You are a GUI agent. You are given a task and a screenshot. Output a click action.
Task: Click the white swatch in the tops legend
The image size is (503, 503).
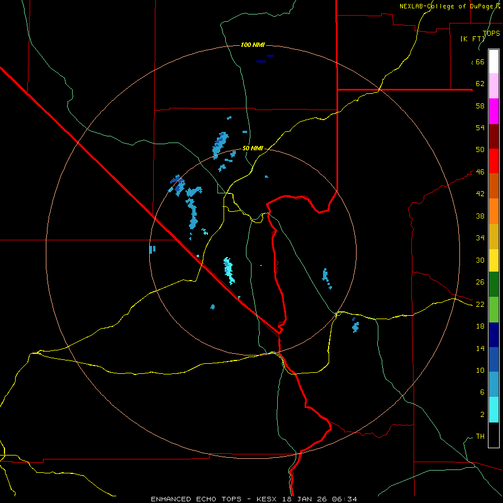click(493, 61)
